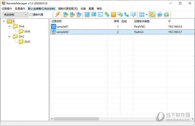The width and height of the screenshot is (195, 126).
Task: Click the edit computer record properties icon
Action: tap(79, 15)
